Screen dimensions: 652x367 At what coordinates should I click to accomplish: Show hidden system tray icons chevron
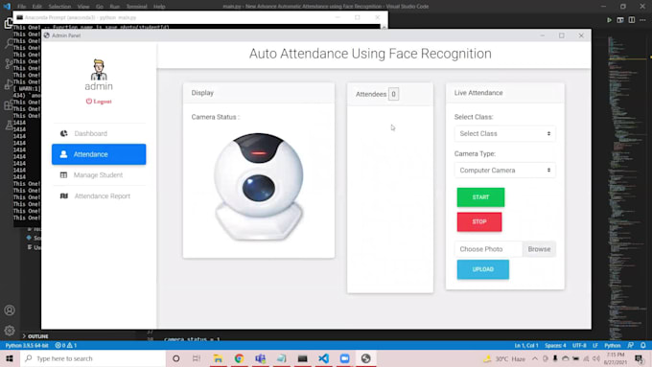[535, 358]
